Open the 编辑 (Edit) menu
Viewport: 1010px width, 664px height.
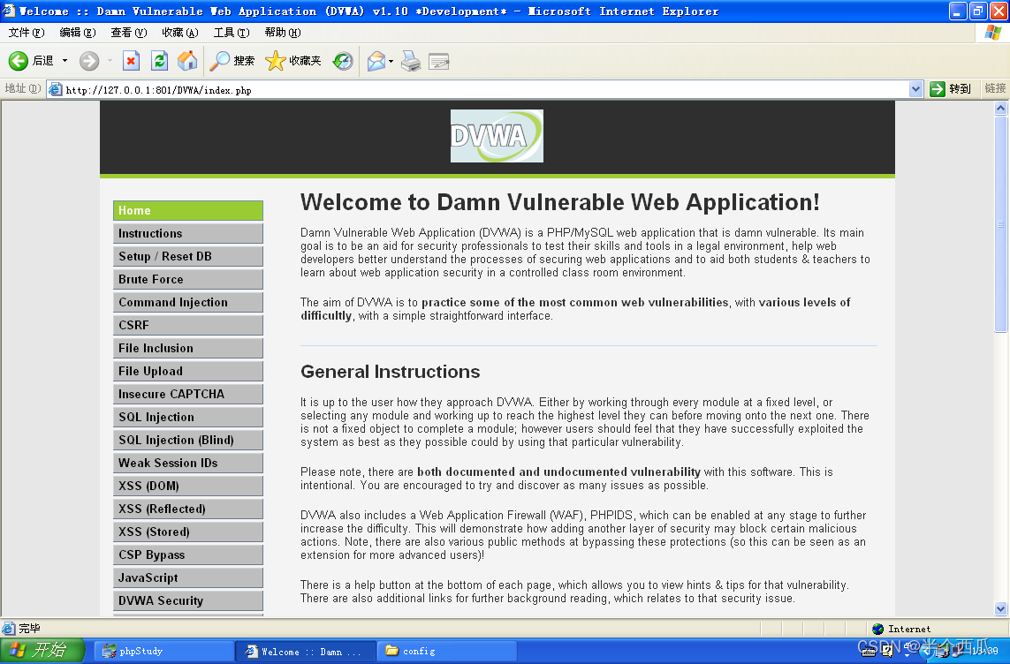point(77,32)
